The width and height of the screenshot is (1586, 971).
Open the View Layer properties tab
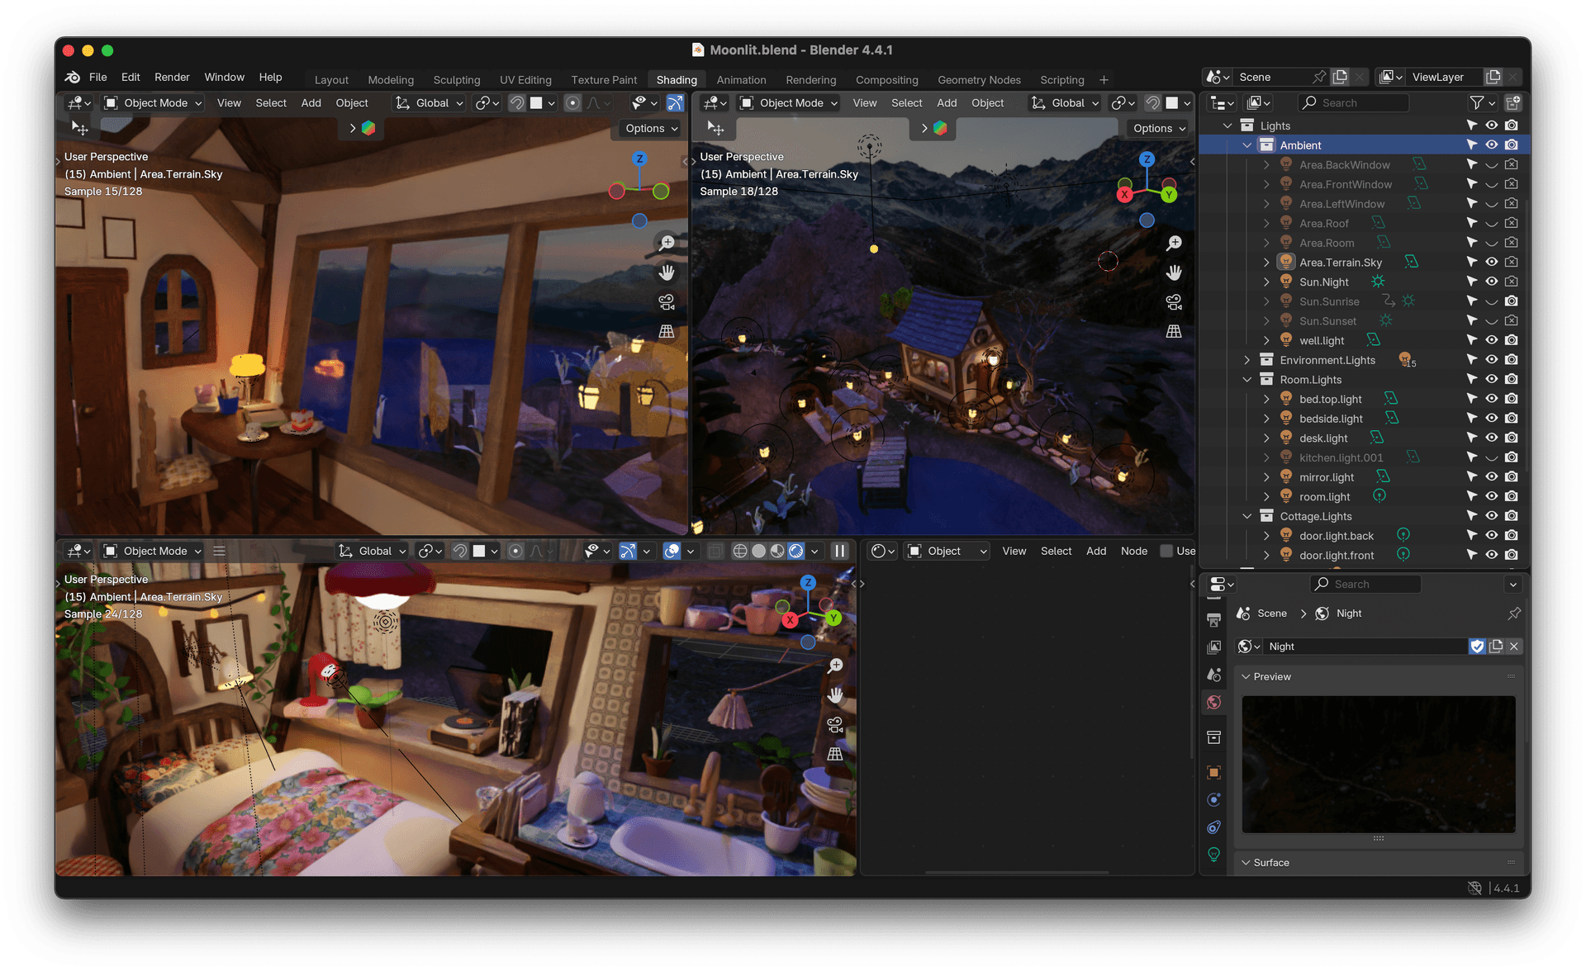[x=1213, y=647]
